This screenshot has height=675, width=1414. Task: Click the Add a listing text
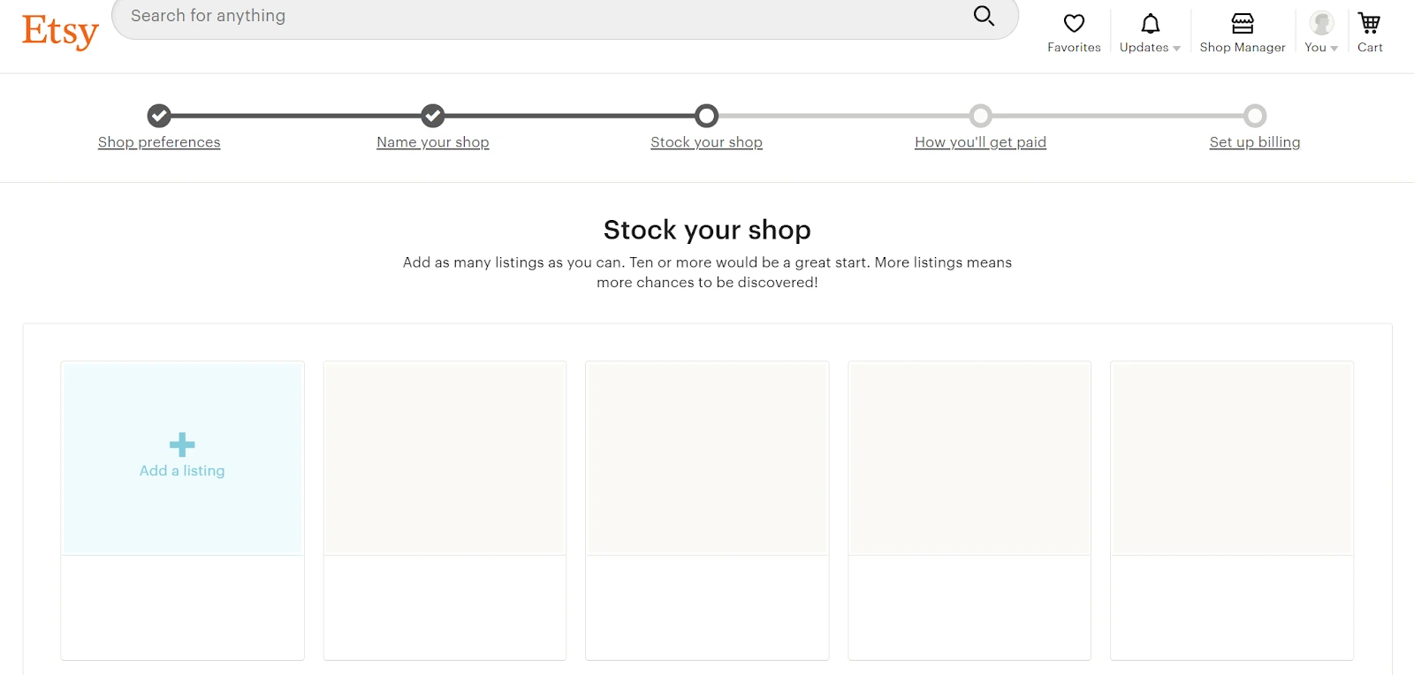point(182,471)
